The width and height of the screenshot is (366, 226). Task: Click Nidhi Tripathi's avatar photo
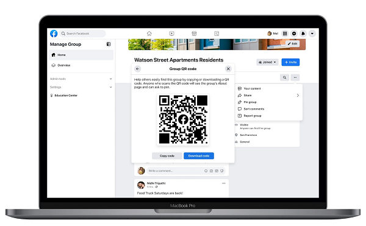(x=141, y=185)
